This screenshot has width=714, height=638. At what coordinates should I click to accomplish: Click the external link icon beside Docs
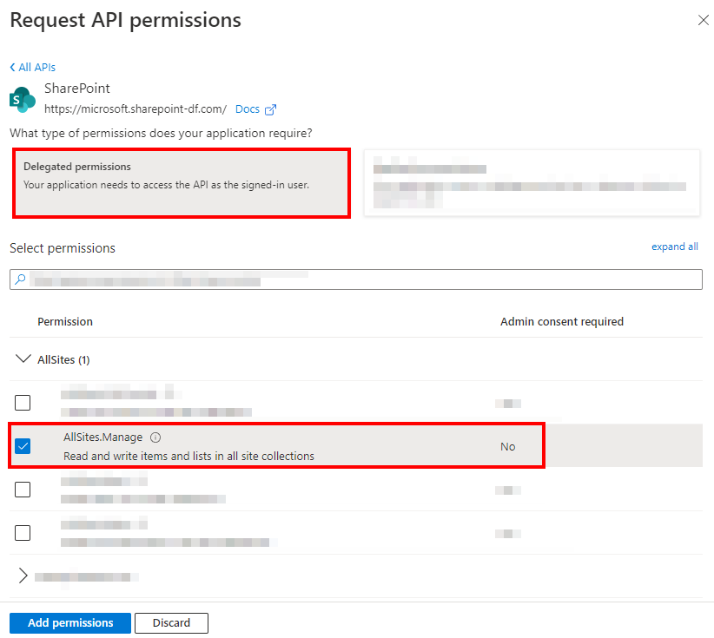270,109
